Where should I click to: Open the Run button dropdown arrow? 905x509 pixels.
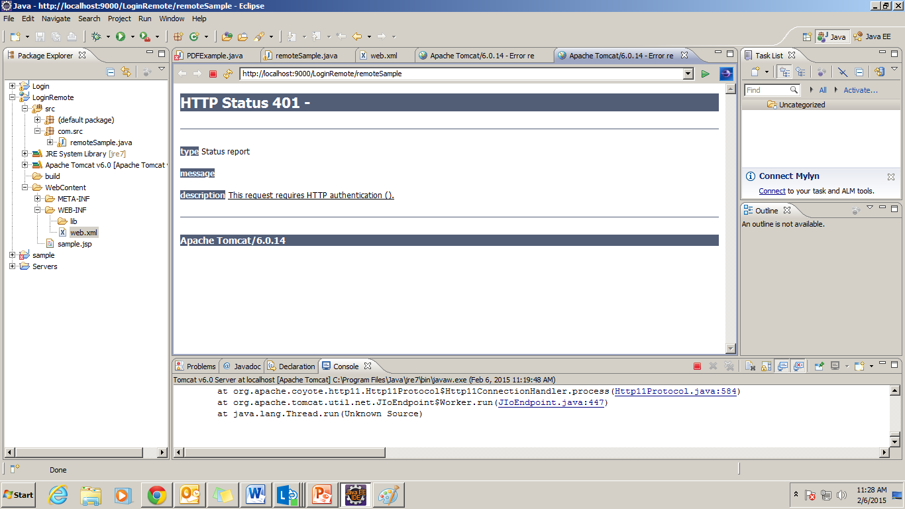pos(133,36)
